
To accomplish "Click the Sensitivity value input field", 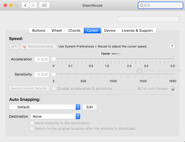I will point(42,74).
